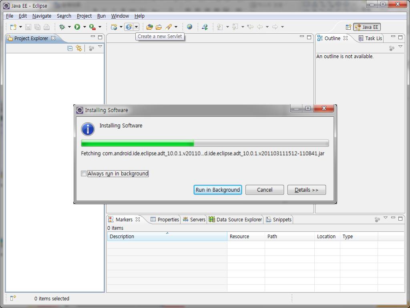Click the Save icon in toolbar
The width and height of the screenshot is (410, 308).
(28, 27)
